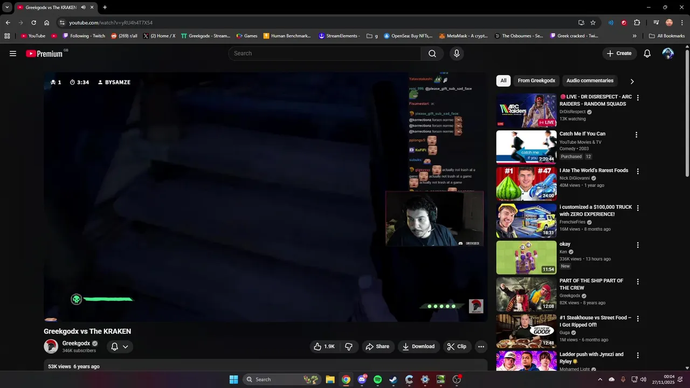
Task: Click the Clip button
Action: [x=457, y=347]
